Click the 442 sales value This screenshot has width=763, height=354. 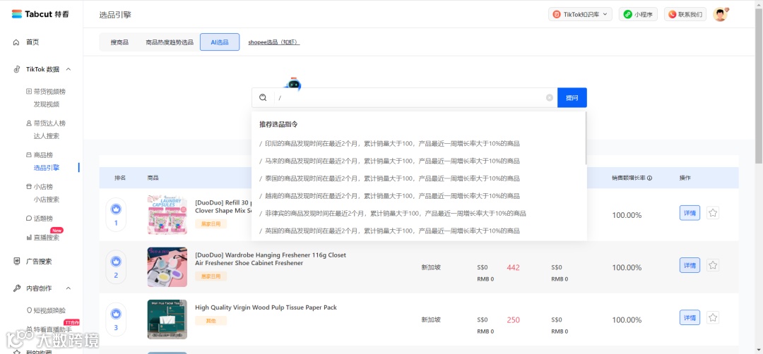tap(514, 267)
